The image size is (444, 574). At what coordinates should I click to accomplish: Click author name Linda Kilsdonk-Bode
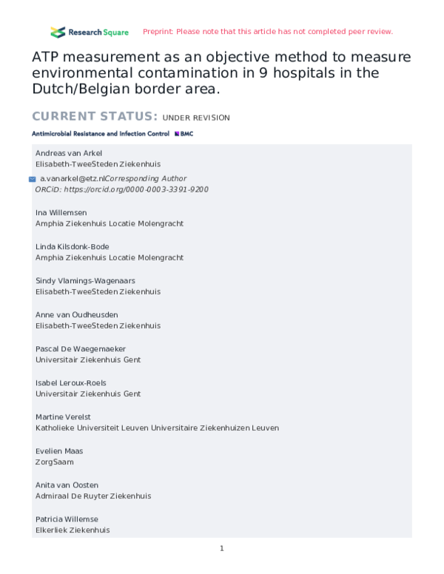coord(73,247)
